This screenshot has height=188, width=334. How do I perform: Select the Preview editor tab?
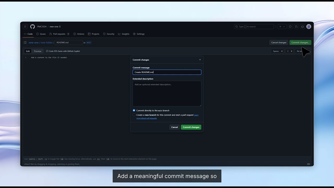[38, 51]
